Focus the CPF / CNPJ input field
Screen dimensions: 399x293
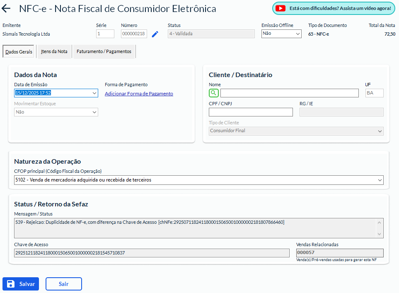(x=251, y=112)
